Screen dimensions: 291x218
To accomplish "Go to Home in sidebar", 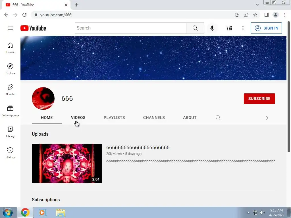I will [10, 48].
